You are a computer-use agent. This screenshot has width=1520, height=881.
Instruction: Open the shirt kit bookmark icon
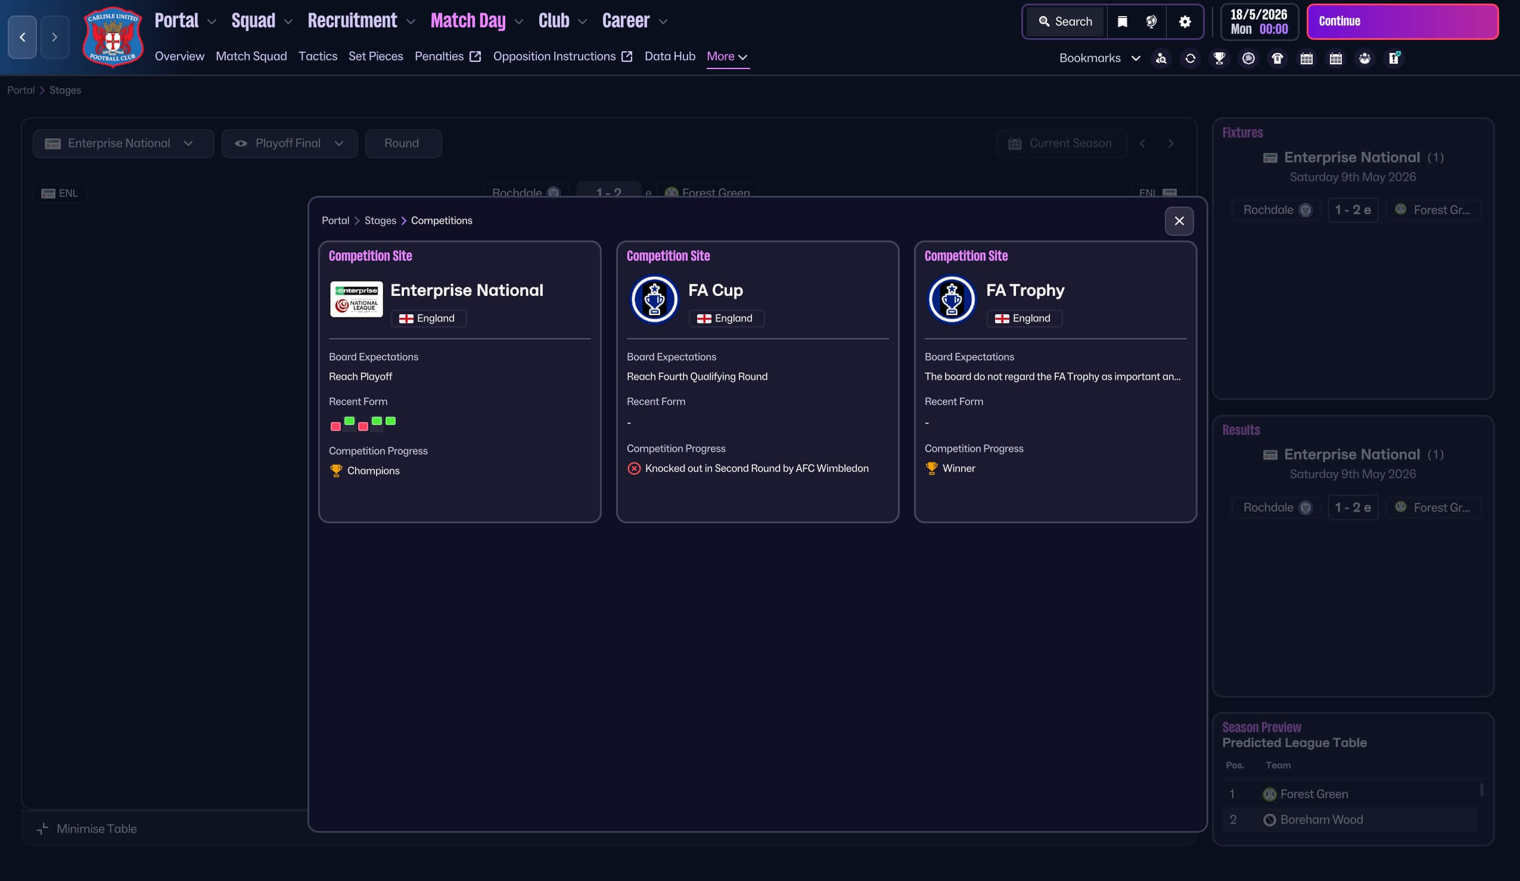[x=1277, y=58]
